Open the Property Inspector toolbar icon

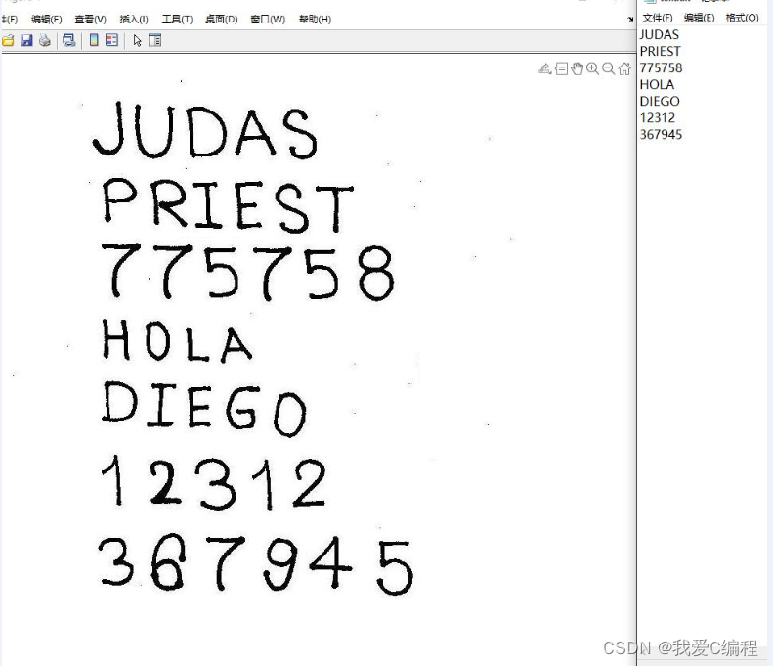coord(154,40)
